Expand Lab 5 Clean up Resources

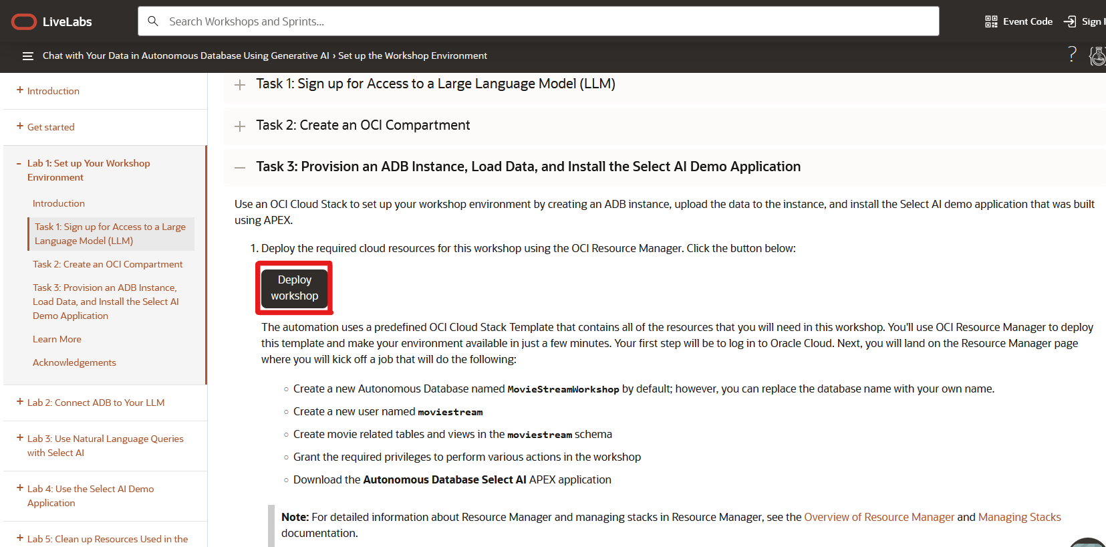point(20,538)
